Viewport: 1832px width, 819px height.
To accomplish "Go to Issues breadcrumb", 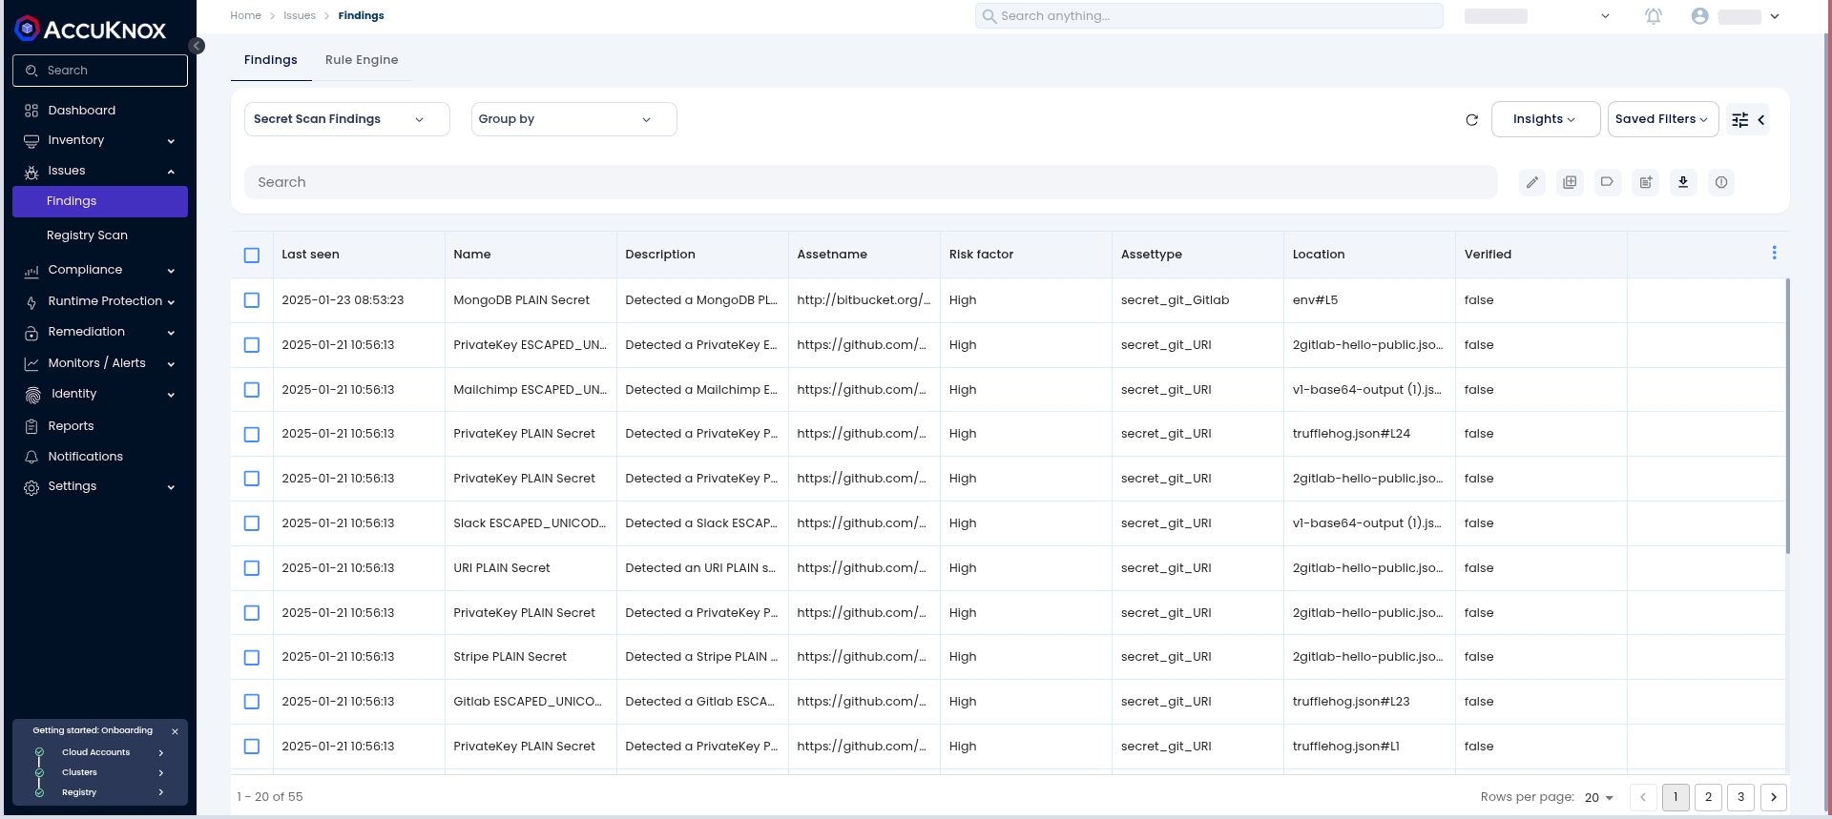I will tap(300, 16).
